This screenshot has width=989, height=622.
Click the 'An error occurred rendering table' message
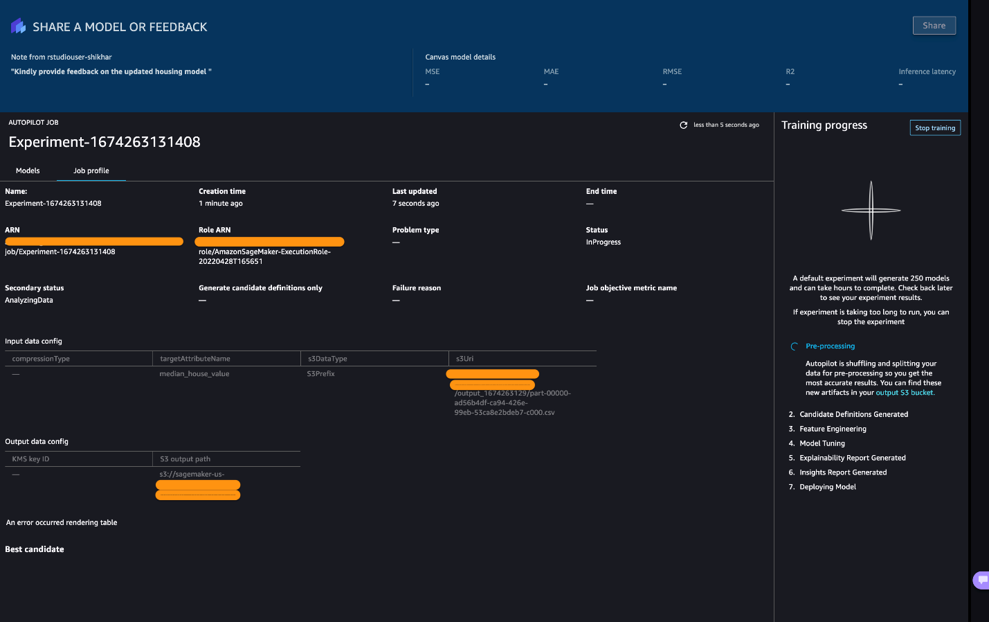[x=62, y=523]
